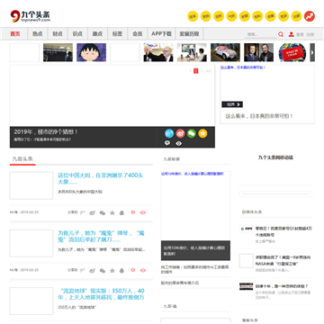Share the 为救儿子 article to QQ
Screen dimensions: 324x324
point(121,271)
